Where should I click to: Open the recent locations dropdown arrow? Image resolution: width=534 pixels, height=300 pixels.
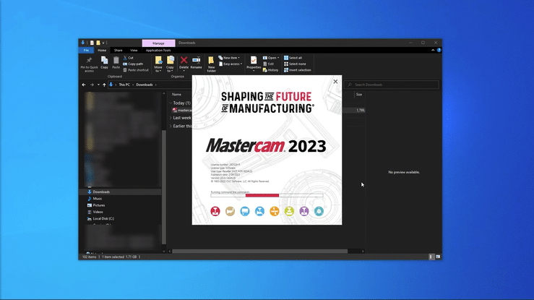(x=98, y=85)
